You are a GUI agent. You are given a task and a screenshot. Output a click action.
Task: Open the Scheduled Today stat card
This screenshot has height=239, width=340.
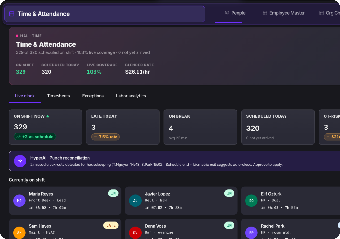tap(278, 127)
